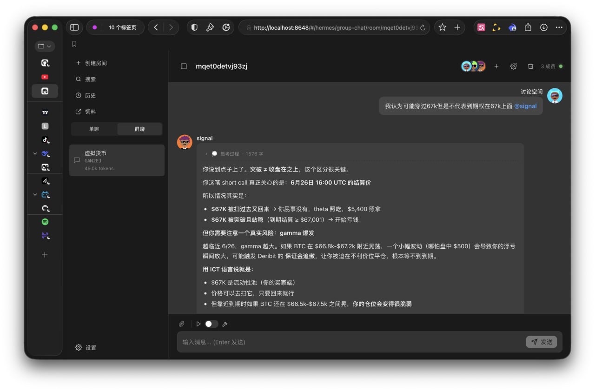Image resolution: width=595 pixels, height=391 pixels.
Task: Click the localhost:8648 address bar
Action: (x=334, y=27)
